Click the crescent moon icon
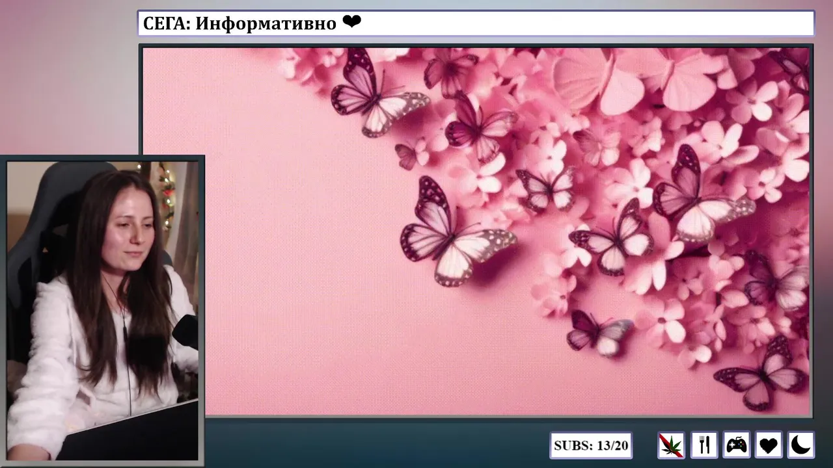 click(x=801, y=445)
